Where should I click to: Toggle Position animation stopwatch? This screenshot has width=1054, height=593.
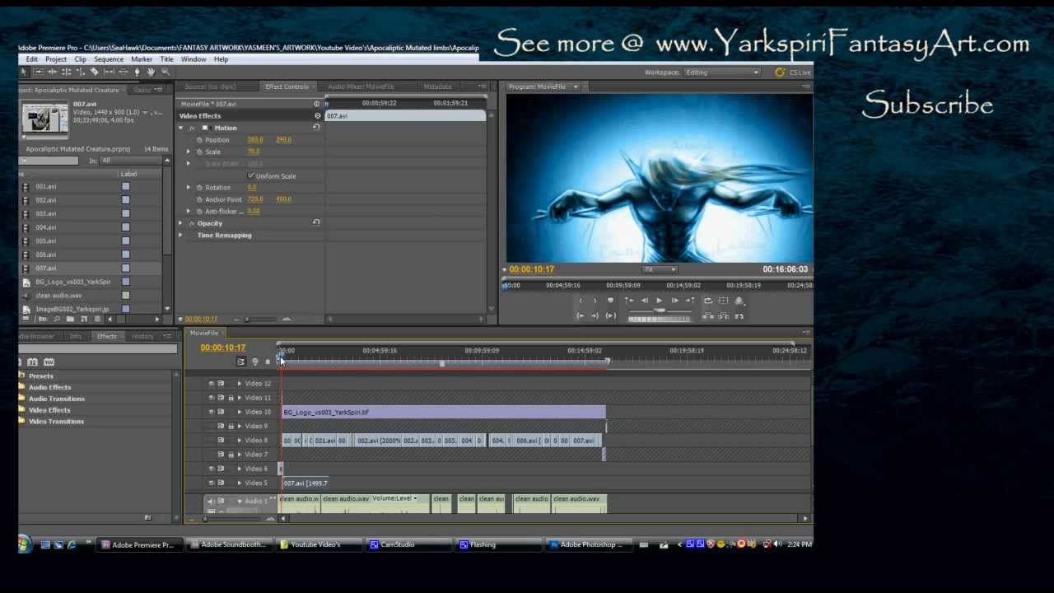198,140
